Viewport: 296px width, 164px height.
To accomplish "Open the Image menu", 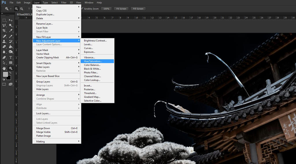I will pos(27,2).
